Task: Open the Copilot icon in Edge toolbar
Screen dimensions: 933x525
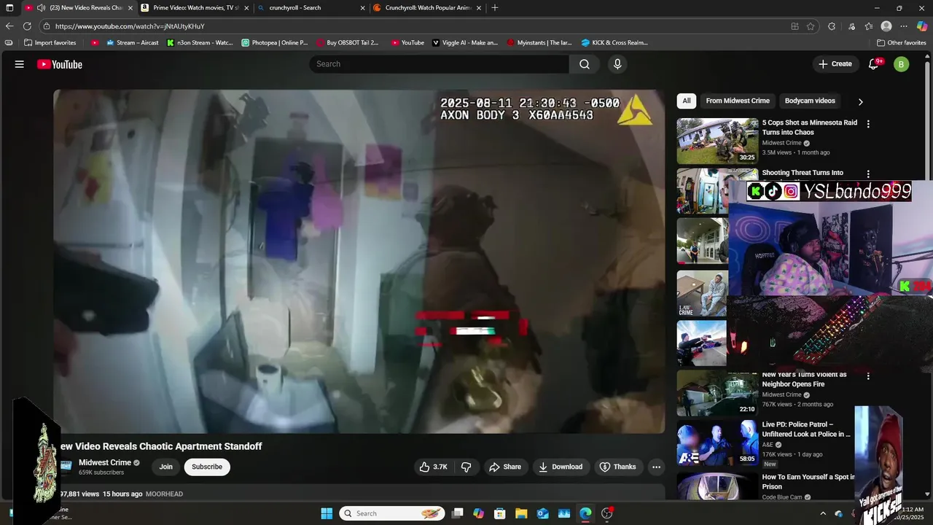Action: pyautogui.click(x=921, y=26)
